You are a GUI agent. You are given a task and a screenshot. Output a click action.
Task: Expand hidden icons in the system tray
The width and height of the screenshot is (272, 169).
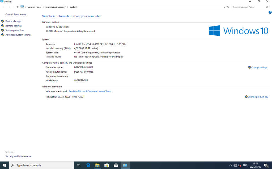[231, 165]
